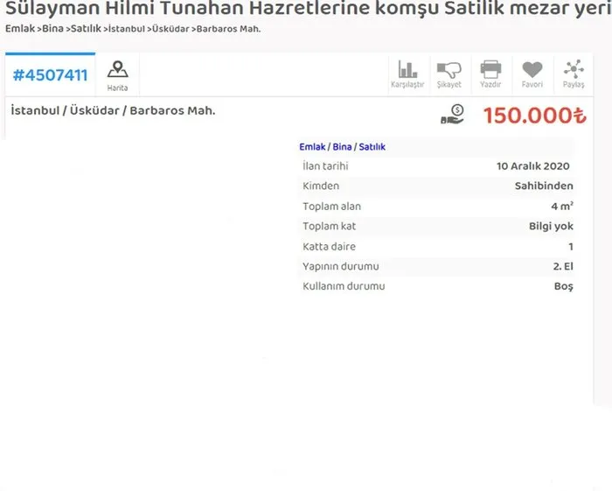The width and height of the screenshot is (612, 491).
Task: Click the hand-with-coin price icon
Action: point(452,115)
